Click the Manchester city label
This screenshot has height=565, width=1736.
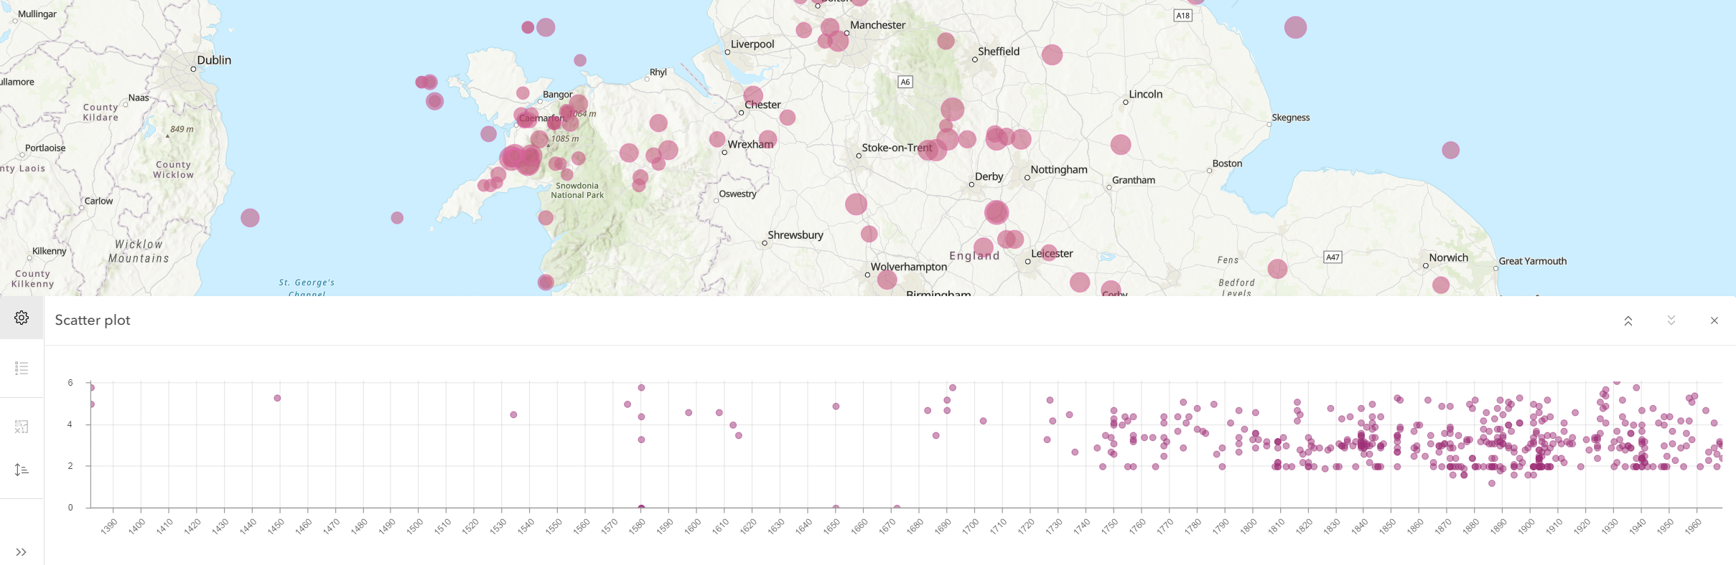[877, 25]
